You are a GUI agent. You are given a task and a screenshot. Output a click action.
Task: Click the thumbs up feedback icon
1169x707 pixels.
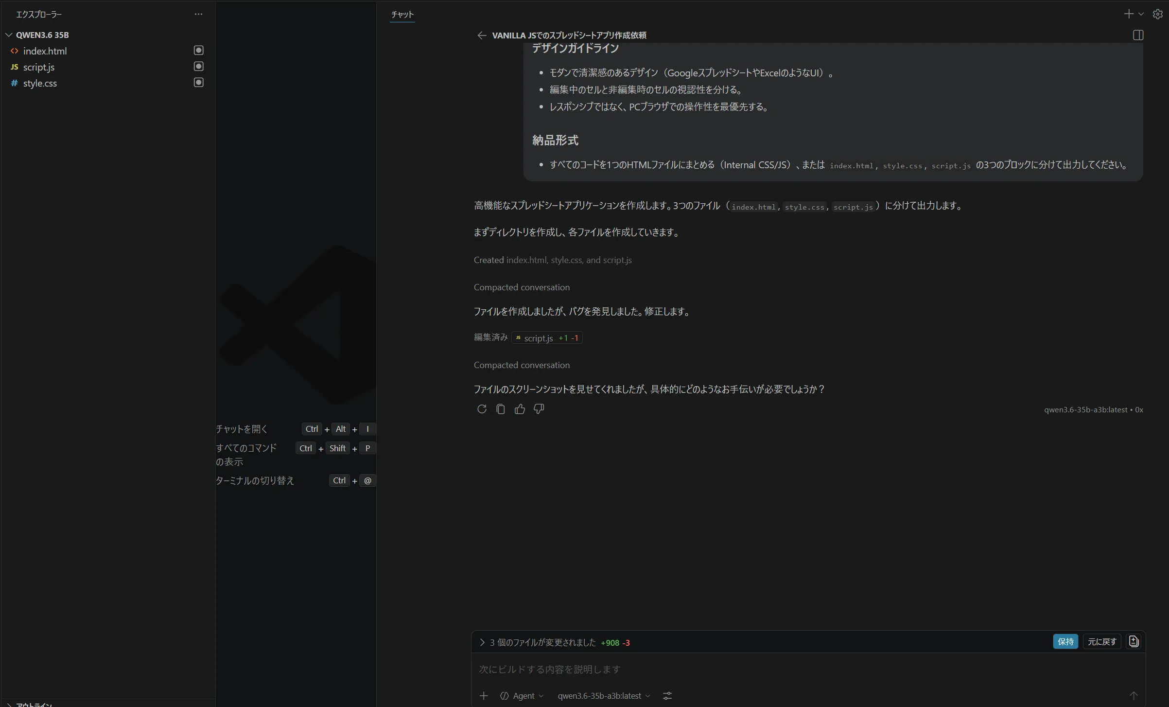click(520, 409)
